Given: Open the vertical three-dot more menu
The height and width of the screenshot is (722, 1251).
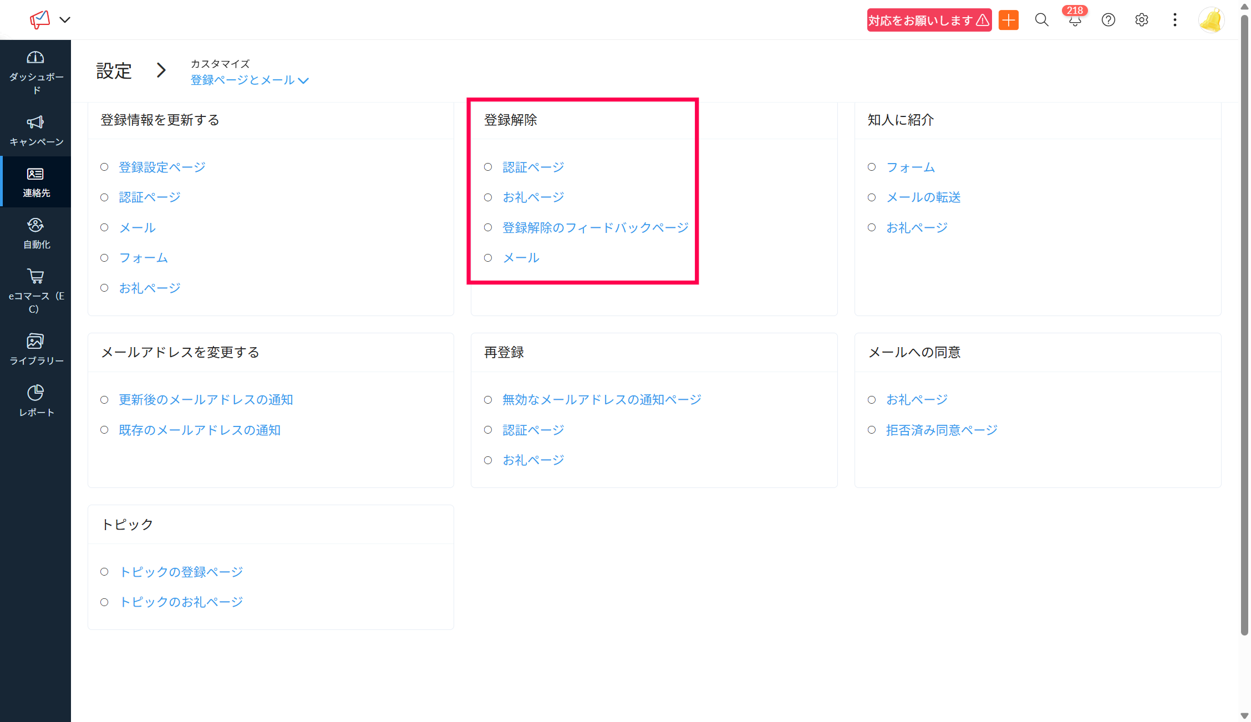Looking at the screenshot, I should click(x=1174, y=21).
